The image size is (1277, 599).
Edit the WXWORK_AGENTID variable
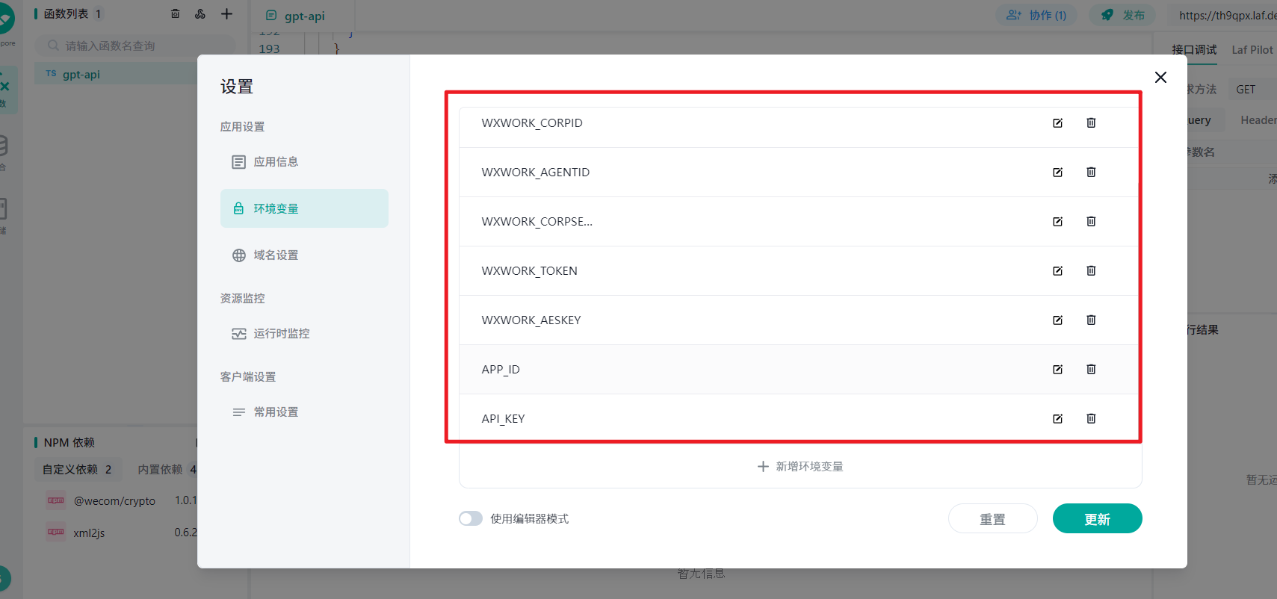coord(1057,173)
